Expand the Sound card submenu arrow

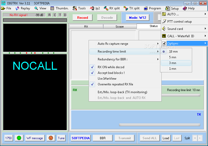205,29
